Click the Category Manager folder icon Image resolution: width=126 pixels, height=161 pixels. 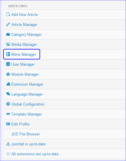pyautogui.click(x=8, y=34)
